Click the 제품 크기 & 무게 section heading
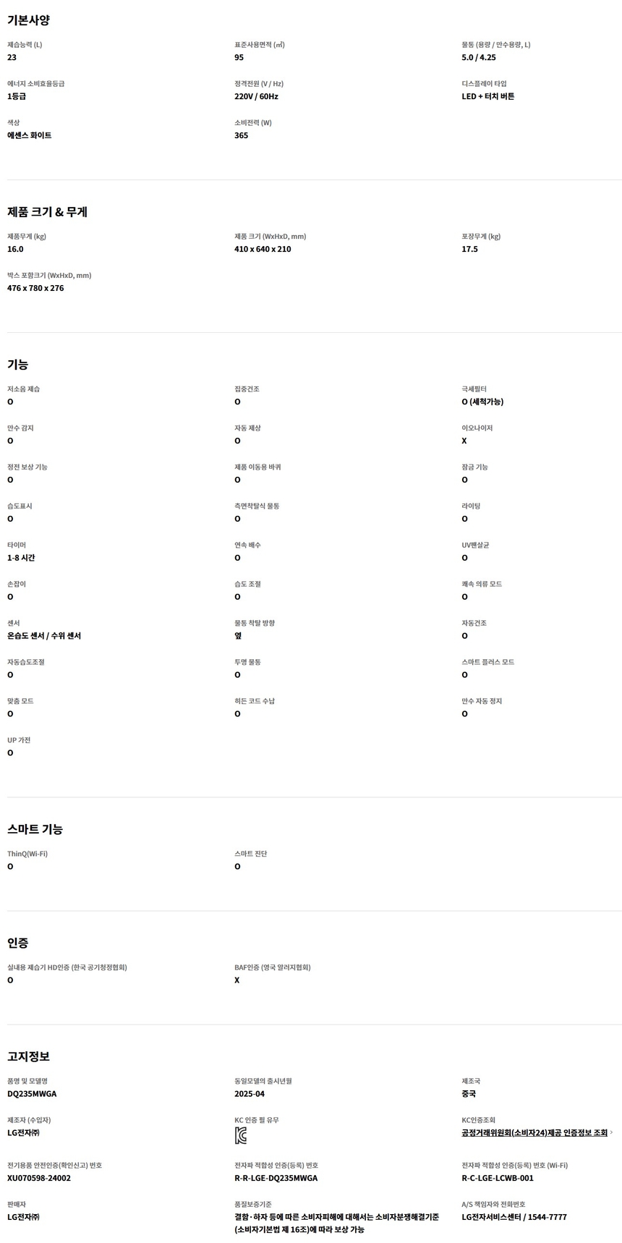622x1243 pixels. coord(47,212)
